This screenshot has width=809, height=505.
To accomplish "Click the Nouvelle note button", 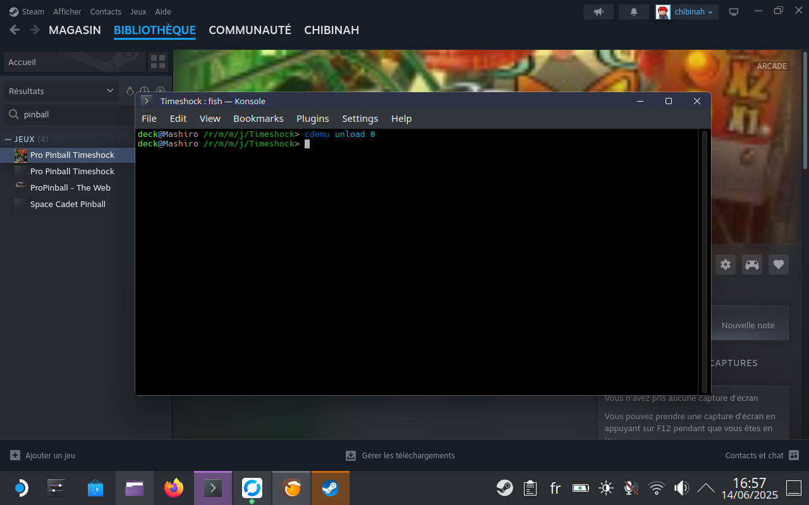I will [748, 325].
